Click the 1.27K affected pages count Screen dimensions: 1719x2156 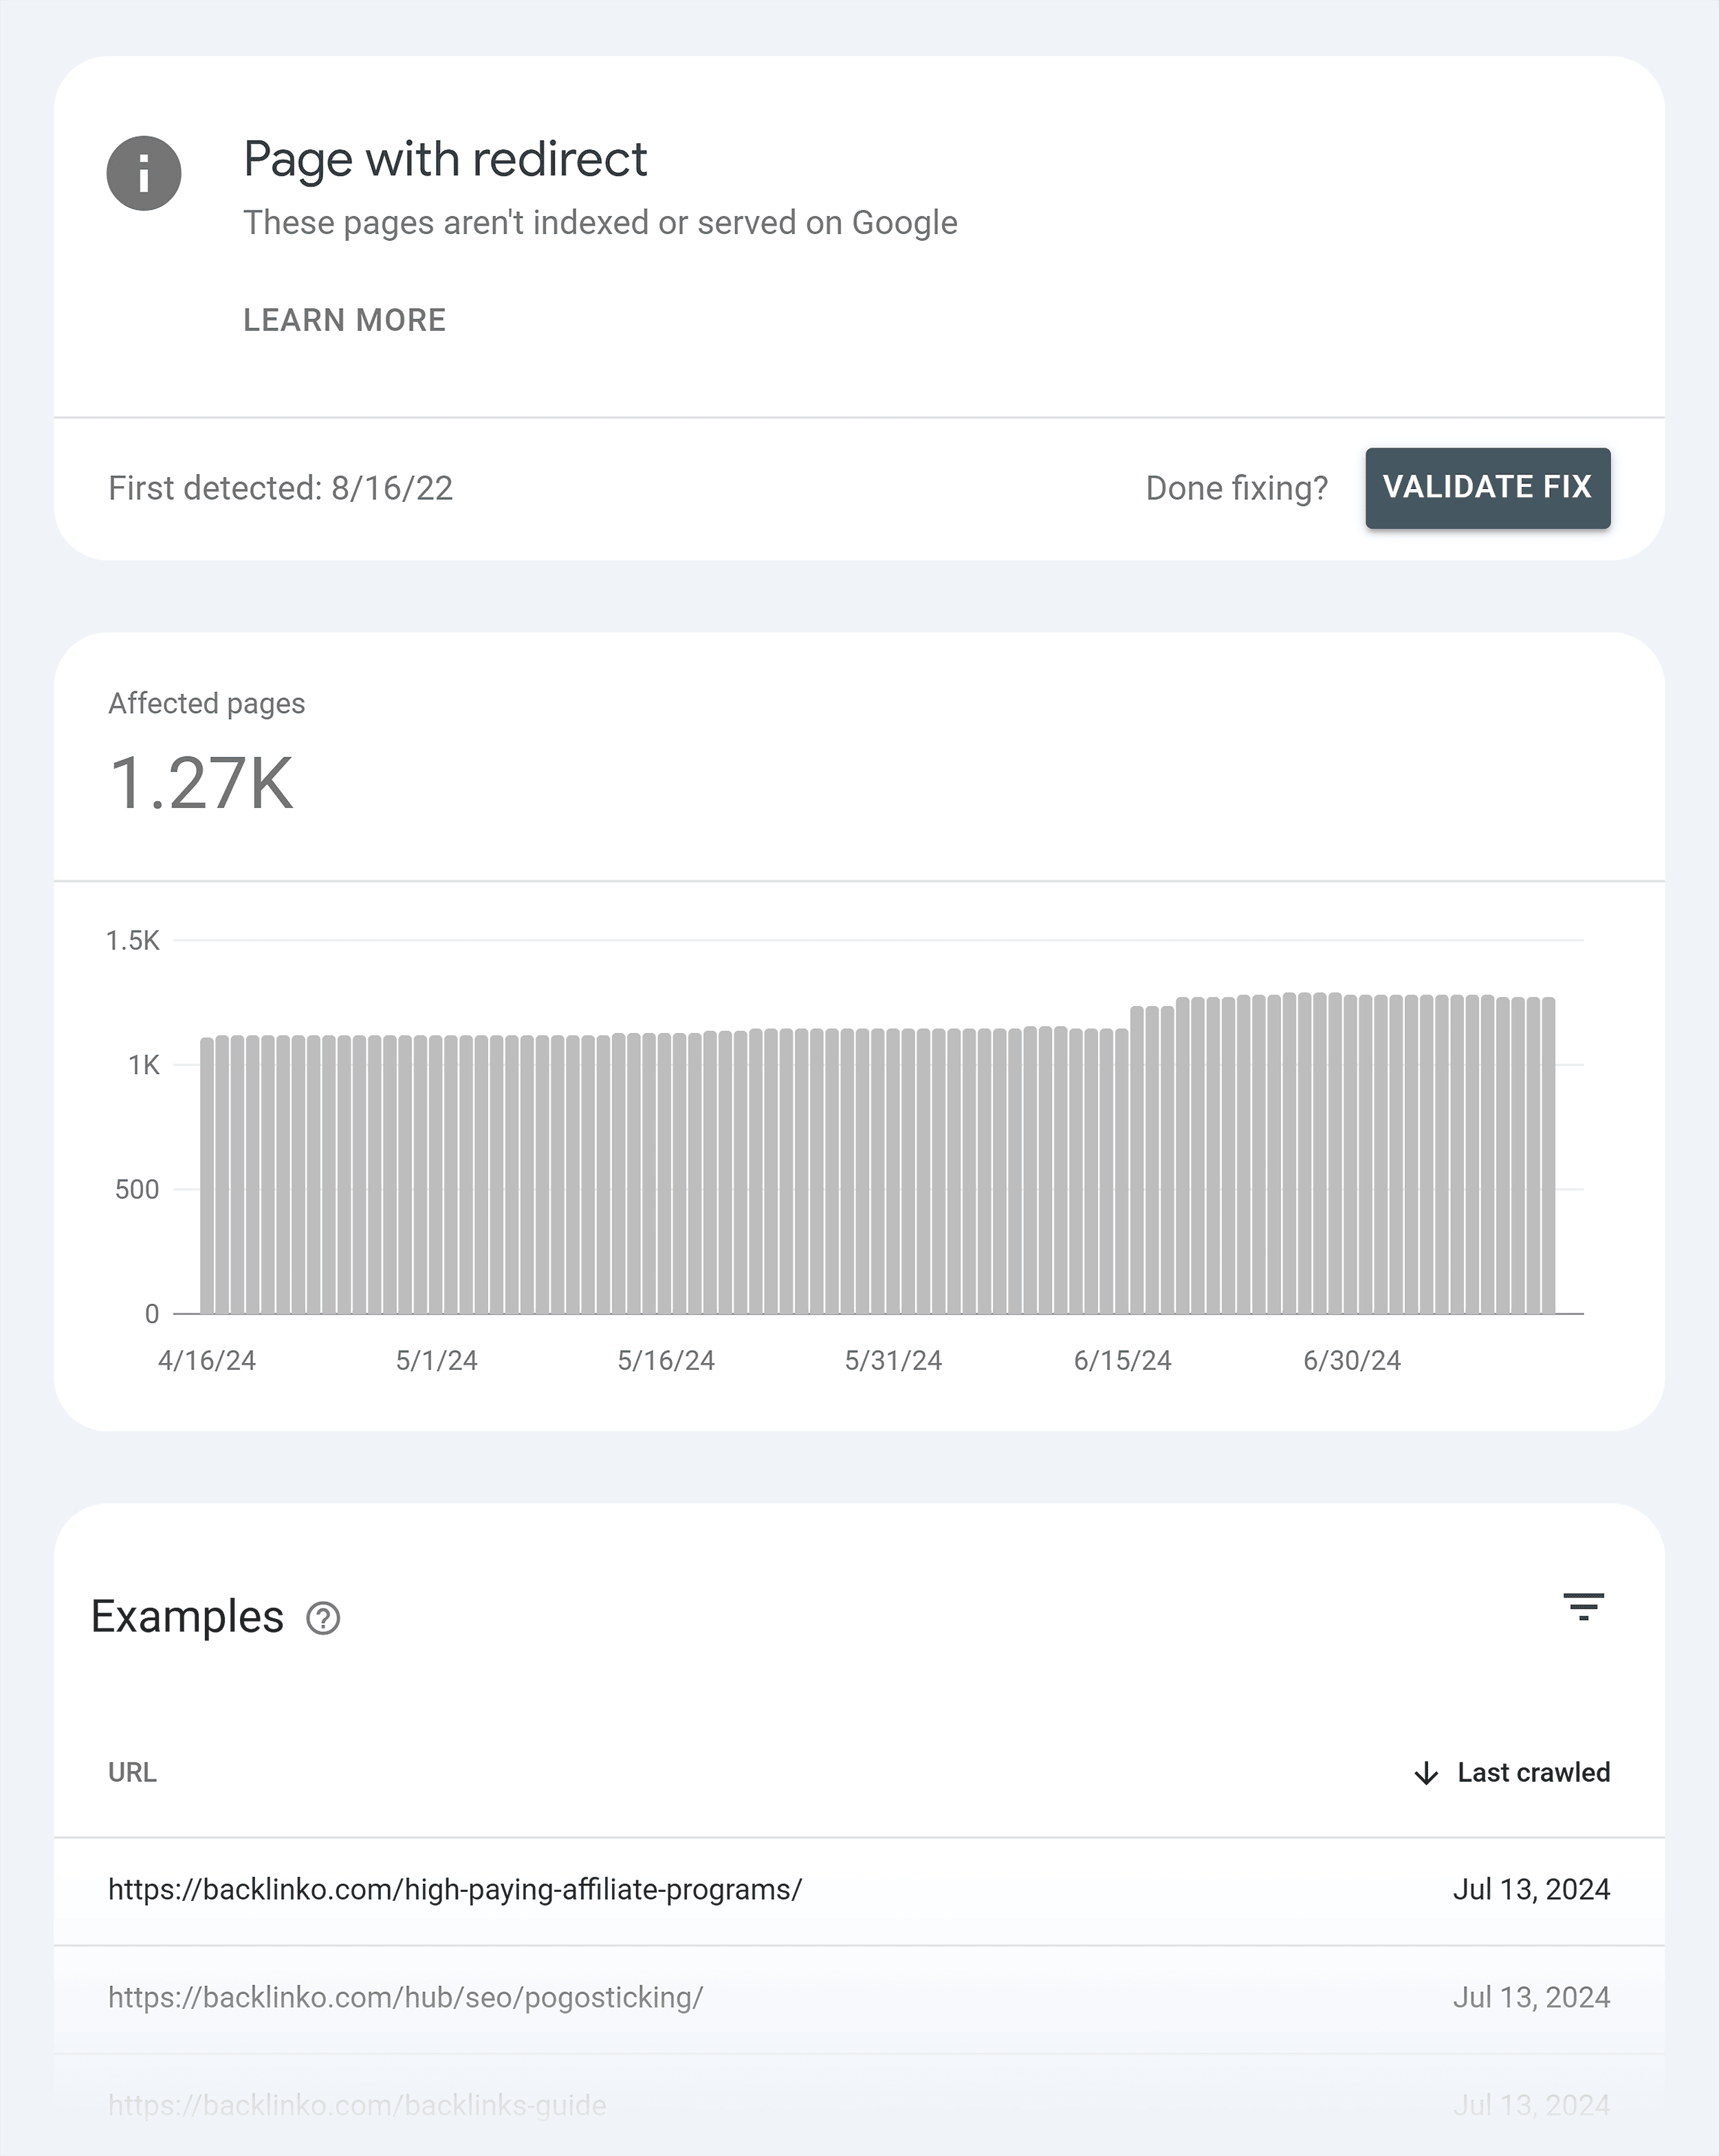point(201,783)
